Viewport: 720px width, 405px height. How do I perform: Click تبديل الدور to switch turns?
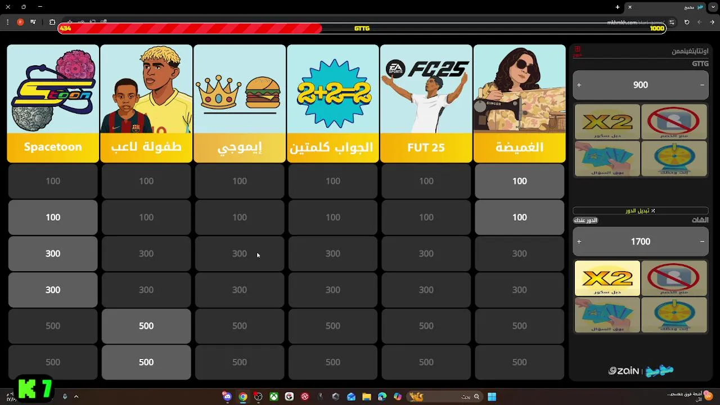[641, 210]
